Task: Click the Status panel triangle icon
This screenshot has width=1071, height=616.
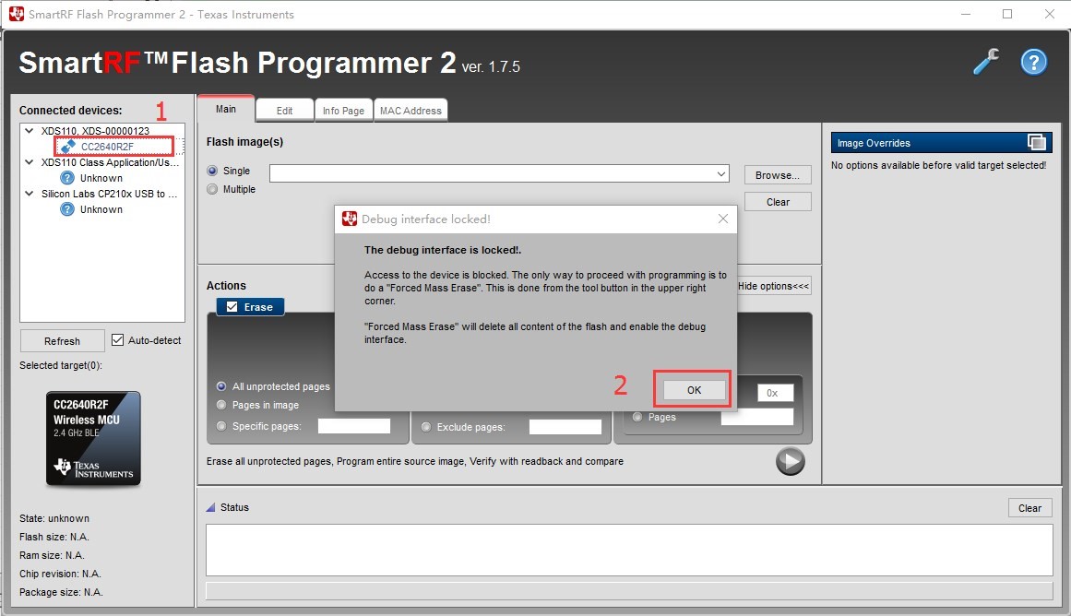Action: point(211,507)
